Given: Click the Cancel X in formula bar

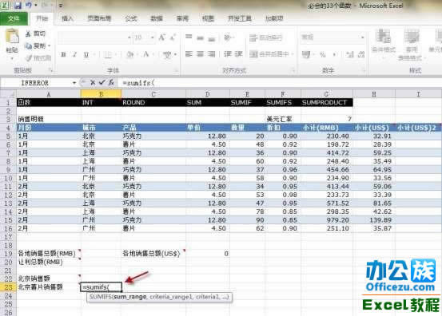Looking at the screenshot, I should (x=93, y=82).
